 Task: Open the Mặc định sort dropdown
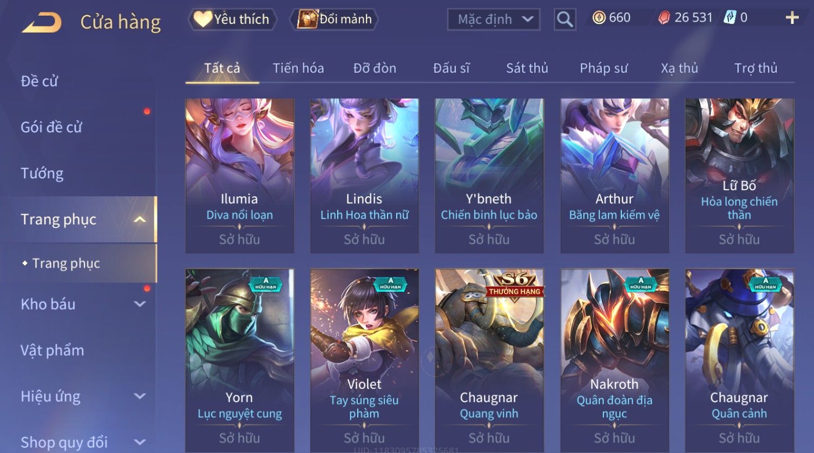[x=494, y=19]
